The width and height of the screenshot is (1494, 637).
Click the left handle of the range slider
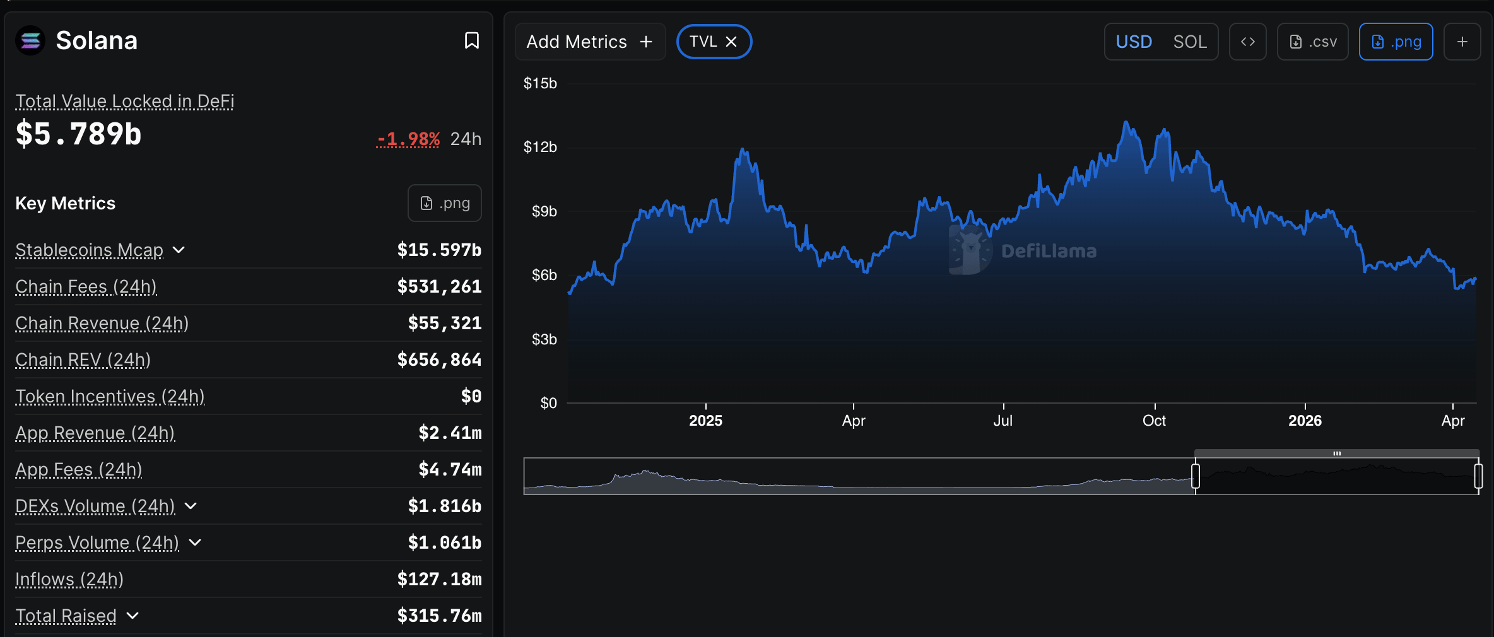1195,476
